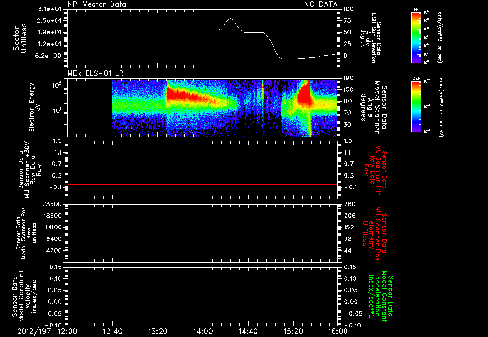Click the '14:00' time axis label
The height and width of the screenshot is (337, 488).
coord(203,331)
